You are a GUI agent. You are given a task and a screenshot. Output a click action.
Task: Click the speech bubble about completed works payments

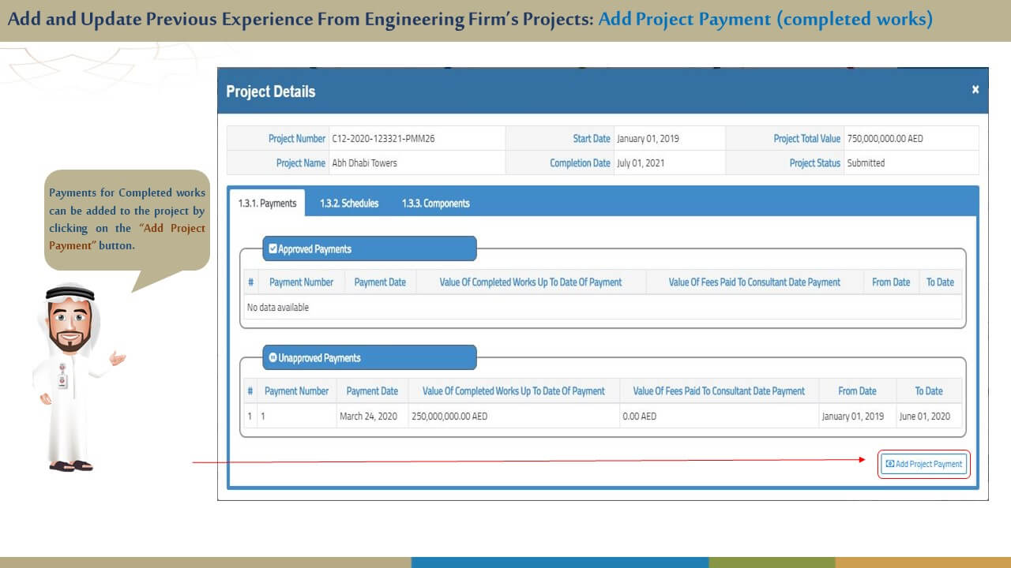[x=126, y=219]
